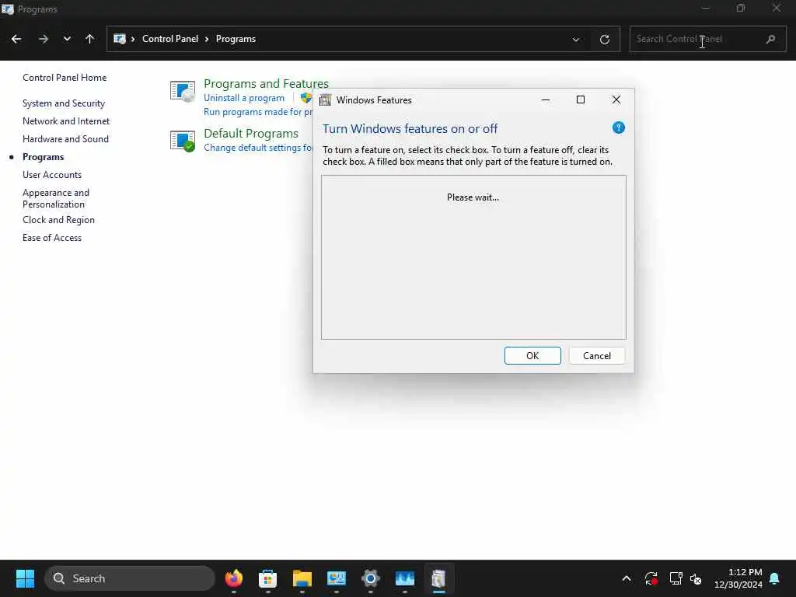Go up one level with up arrow
This screenshot has height=597, width=796.
click(90, 39)
